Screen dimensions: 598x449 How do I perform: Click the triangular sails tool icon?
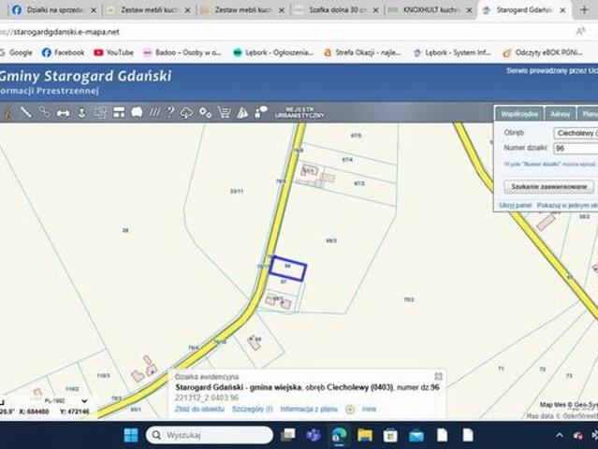pyautogui.click(x=242, y=112)
